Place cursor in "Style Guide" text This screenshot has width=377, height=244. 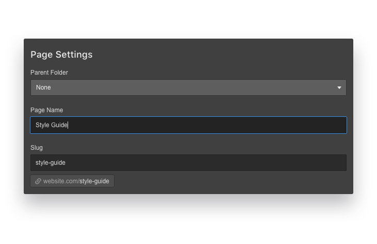pos(51,125)
